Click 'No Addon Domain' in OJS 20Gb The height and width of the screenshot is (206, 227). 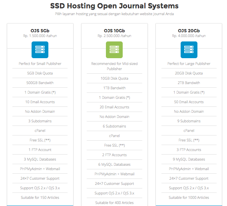(189, 112)
